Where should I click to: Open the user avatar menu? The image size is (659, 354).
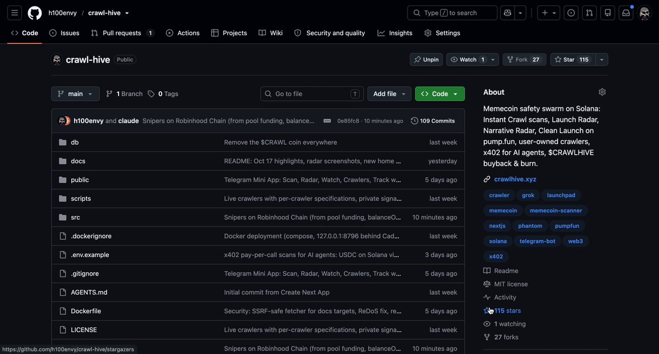click(x=645, y=13)
